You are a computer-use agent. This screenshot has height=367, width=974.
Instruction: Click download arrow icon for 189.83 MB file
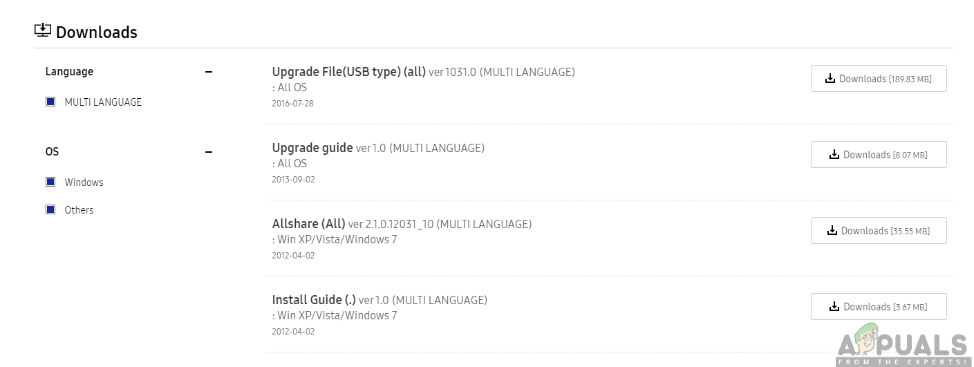pos(830,79)
